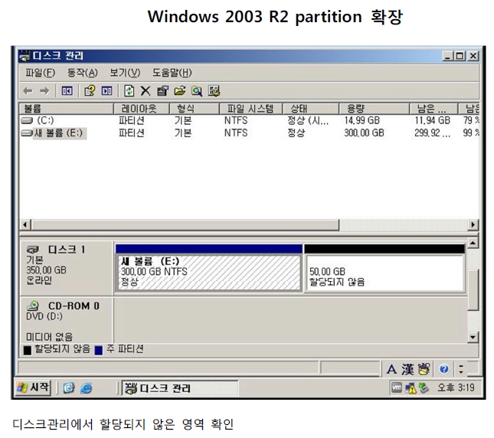This screenshot has height=438, width=494.
Task: Select the 새 볼륨 (E:) volume row
Action: [x=249, y=133]
